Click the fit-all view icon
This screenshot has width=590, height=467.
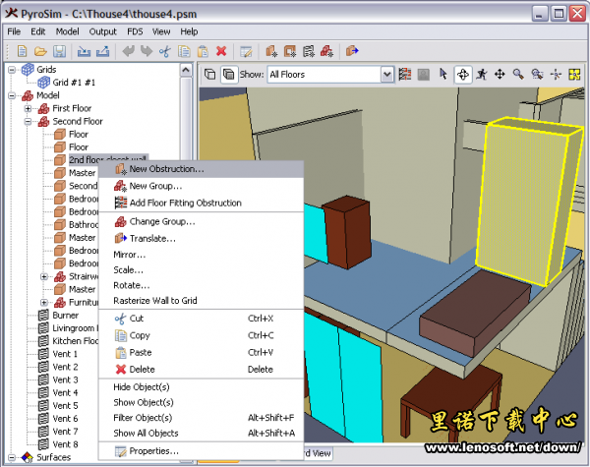point(574,74)
